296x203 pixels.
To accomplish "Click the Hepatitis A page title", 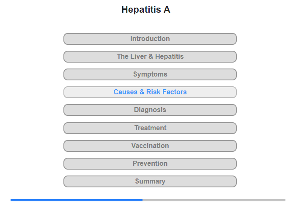I will click(x=146, y=9).
